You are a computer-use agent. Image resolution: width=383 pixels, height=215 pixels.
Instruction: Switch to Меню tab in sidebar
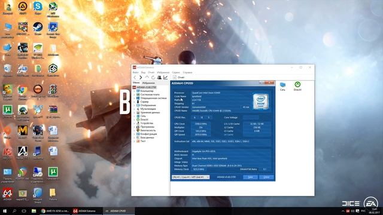point(136,82)
